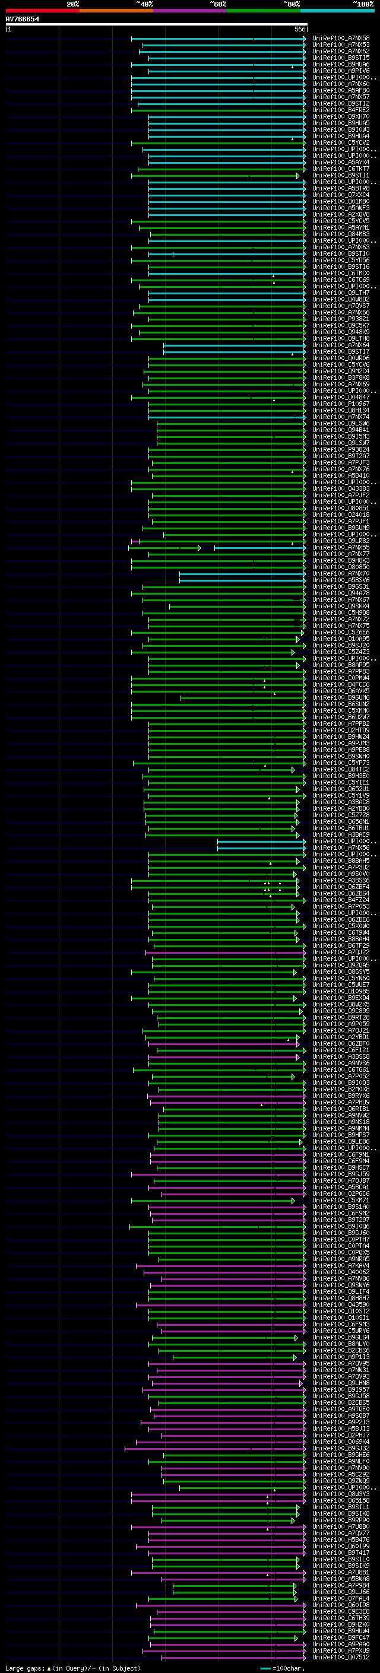Select the UniRef100_A7NX57 label

(341, 97)
